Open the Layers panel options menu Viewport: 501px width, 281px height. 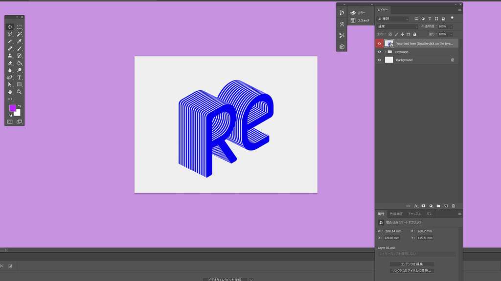pyautogui.click(x=459, y=10)
